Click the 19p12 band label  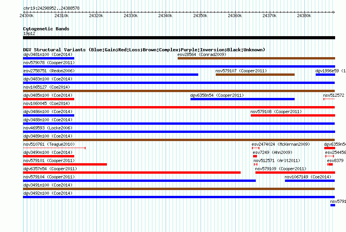coord(29,33)
